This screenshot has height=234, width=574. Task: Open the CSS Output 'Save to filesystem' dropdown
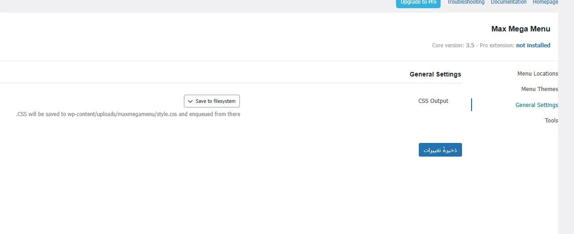tap(212, 101)
